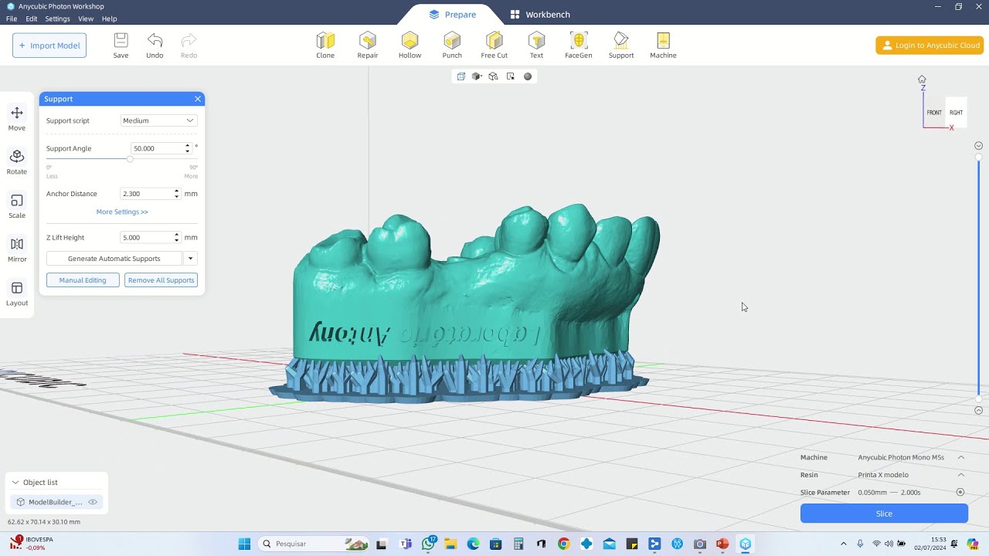989x556 pixels.
Task: Open the Layout tool in sidebar
Action: pos(17,294)
